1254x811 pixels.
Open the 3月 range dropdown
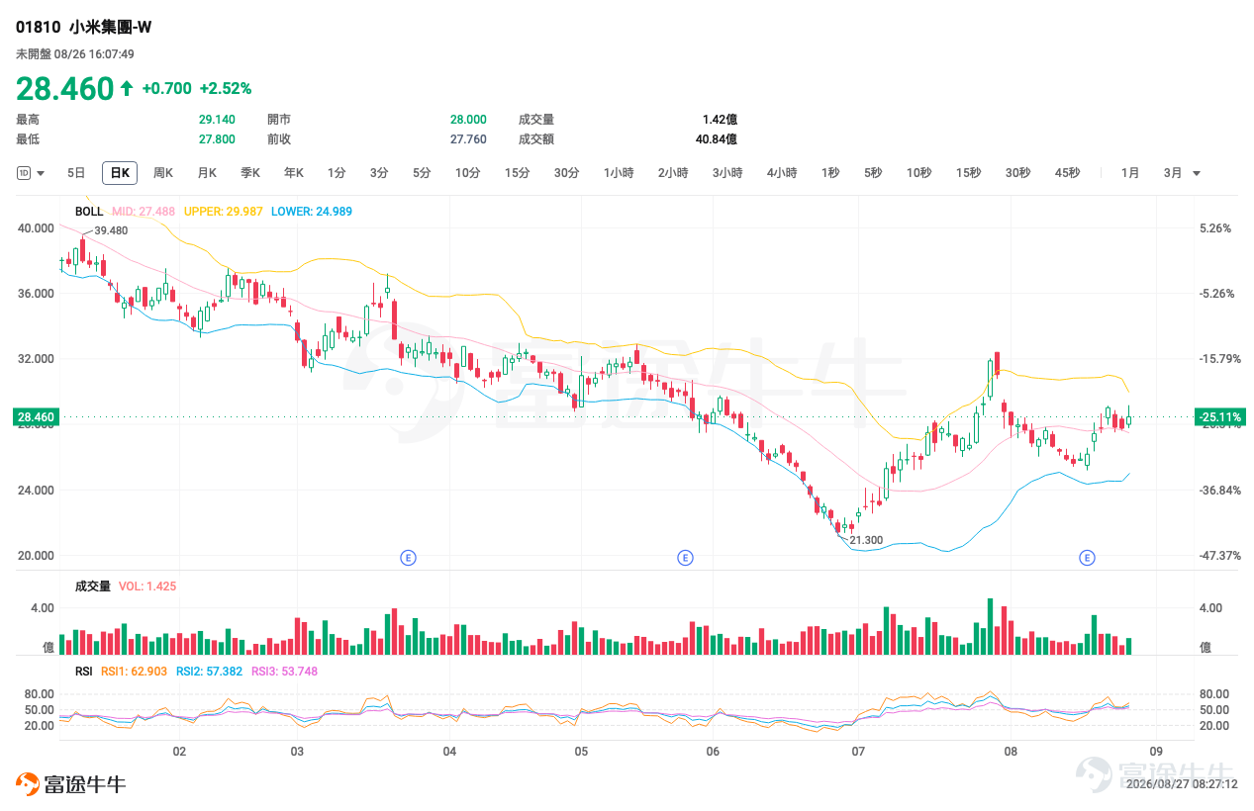click(1182, 173)
